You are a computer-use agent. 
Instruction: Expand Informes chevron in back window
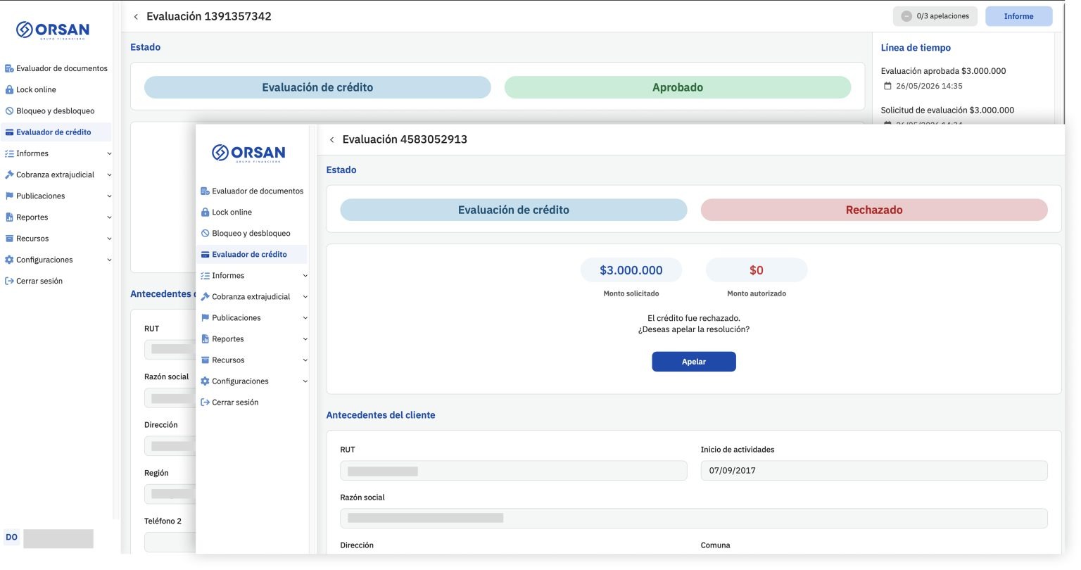point(109,153)
